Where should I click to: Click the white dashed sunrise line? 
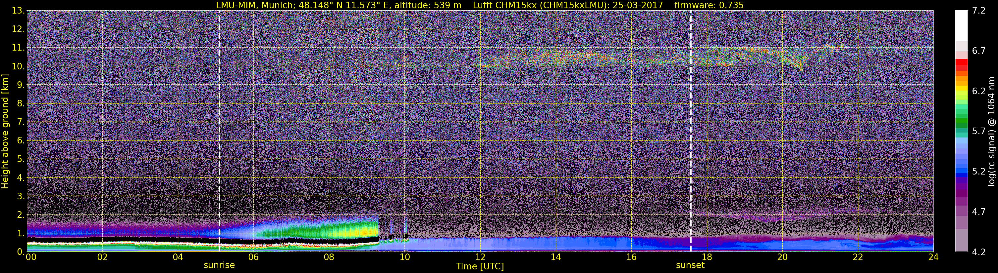(x=219, y=131)
